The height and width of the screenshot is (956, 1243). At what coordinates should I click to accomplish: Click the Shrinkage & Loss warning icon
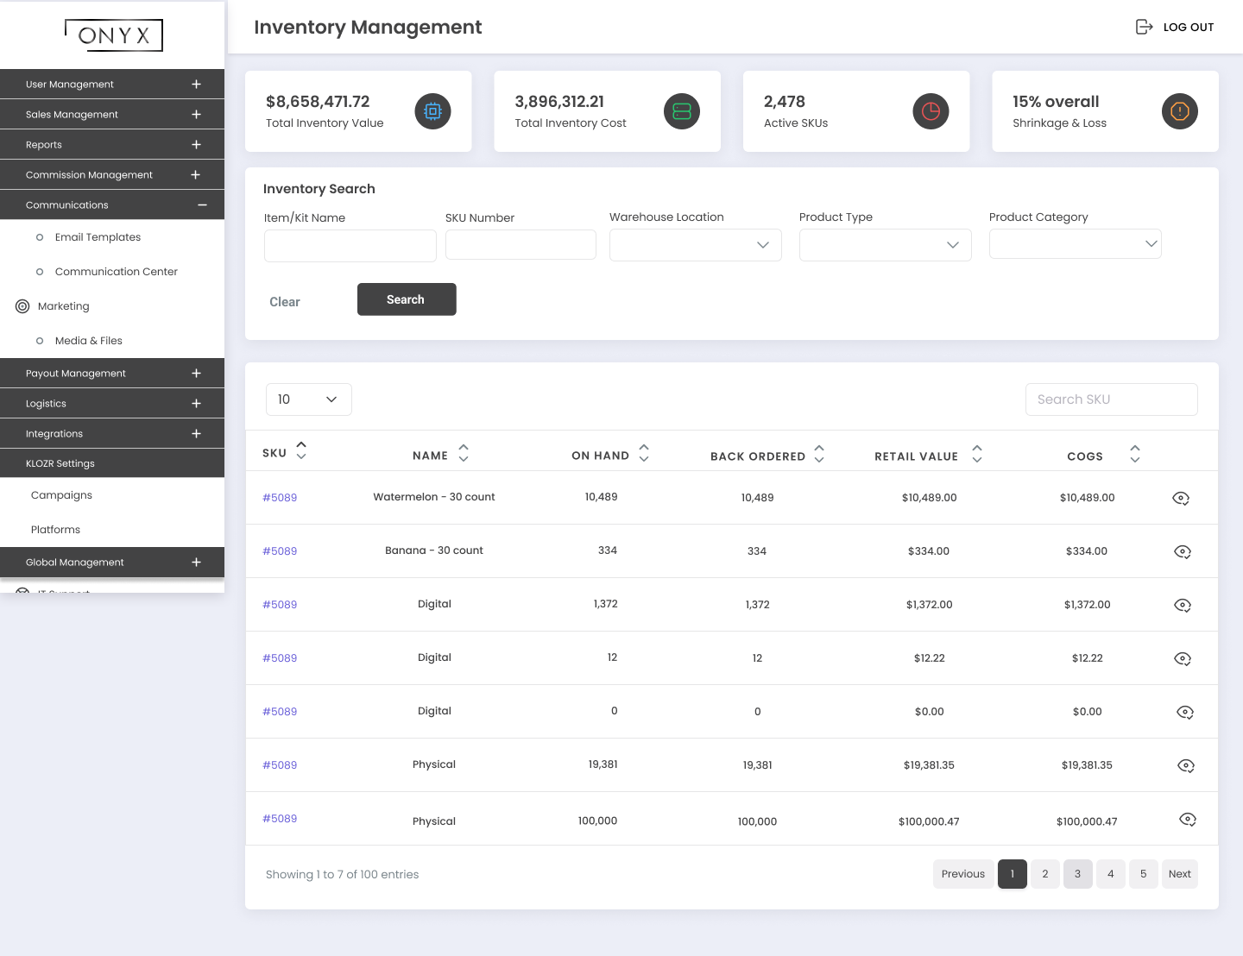click(1179, 111)
